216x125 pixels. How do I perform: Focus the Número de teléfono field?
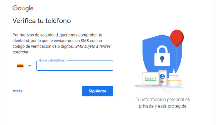coord(75,66)
